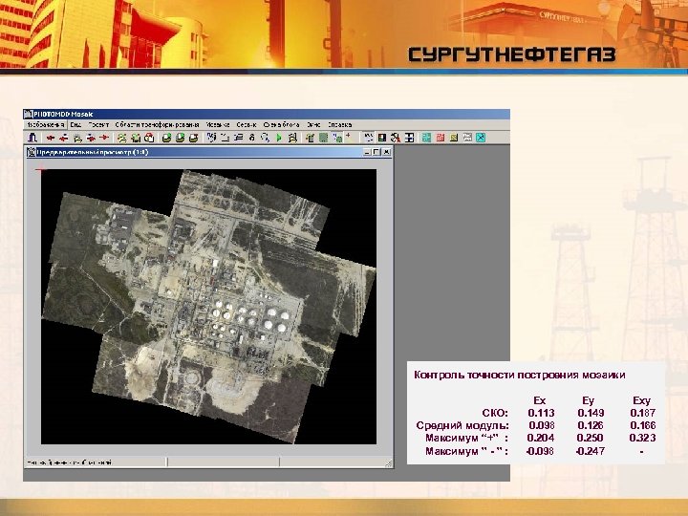Viewport: 688px width, 516px height.
Task: Click the magnifier zoom toolbar icon
Action: pos(266,138)
